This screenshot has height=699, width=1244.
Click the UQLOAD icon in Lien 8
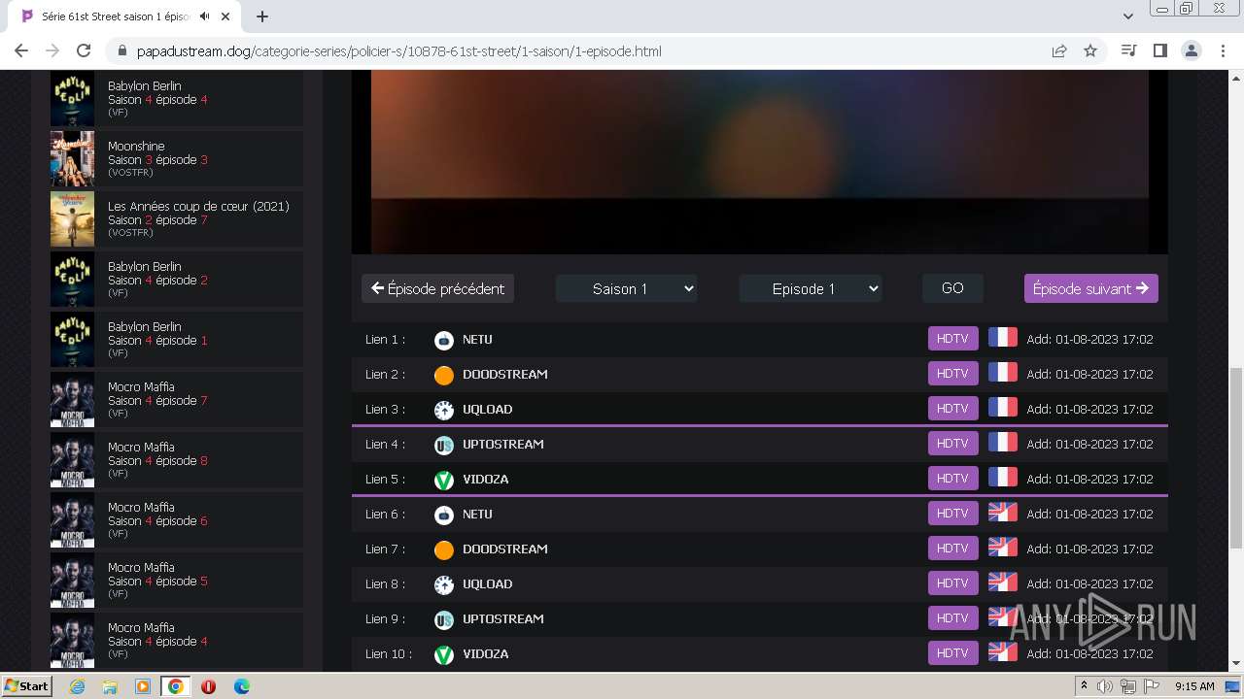[444, 584]
